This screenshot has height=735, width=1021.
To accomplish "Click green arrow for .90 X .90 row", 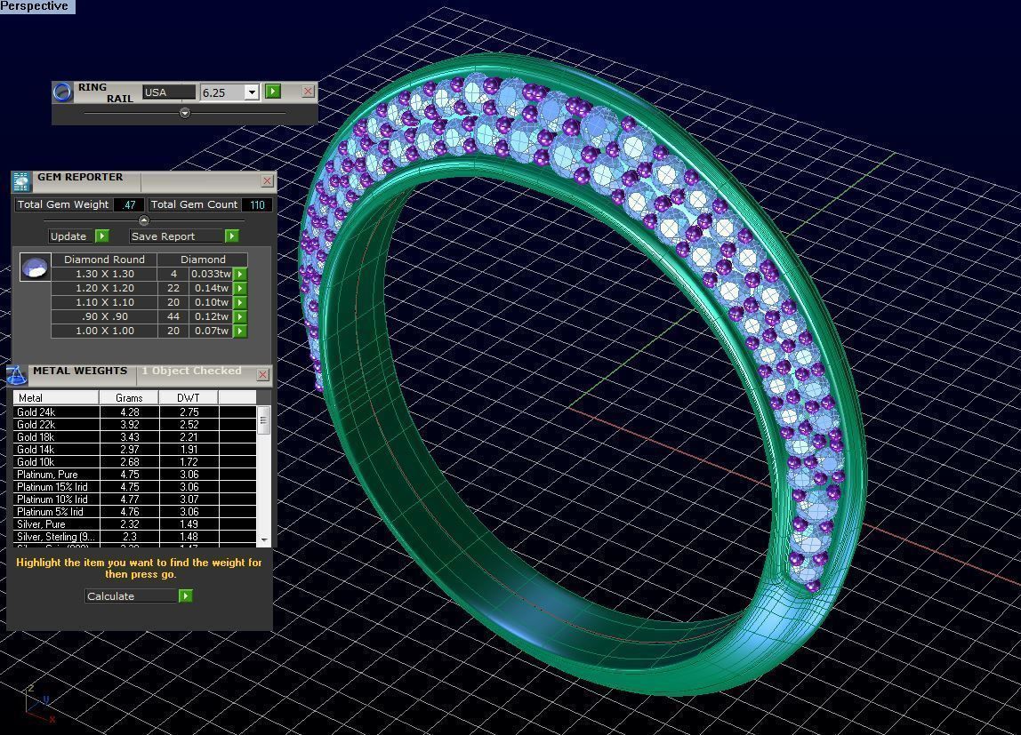I will point(240,316).
